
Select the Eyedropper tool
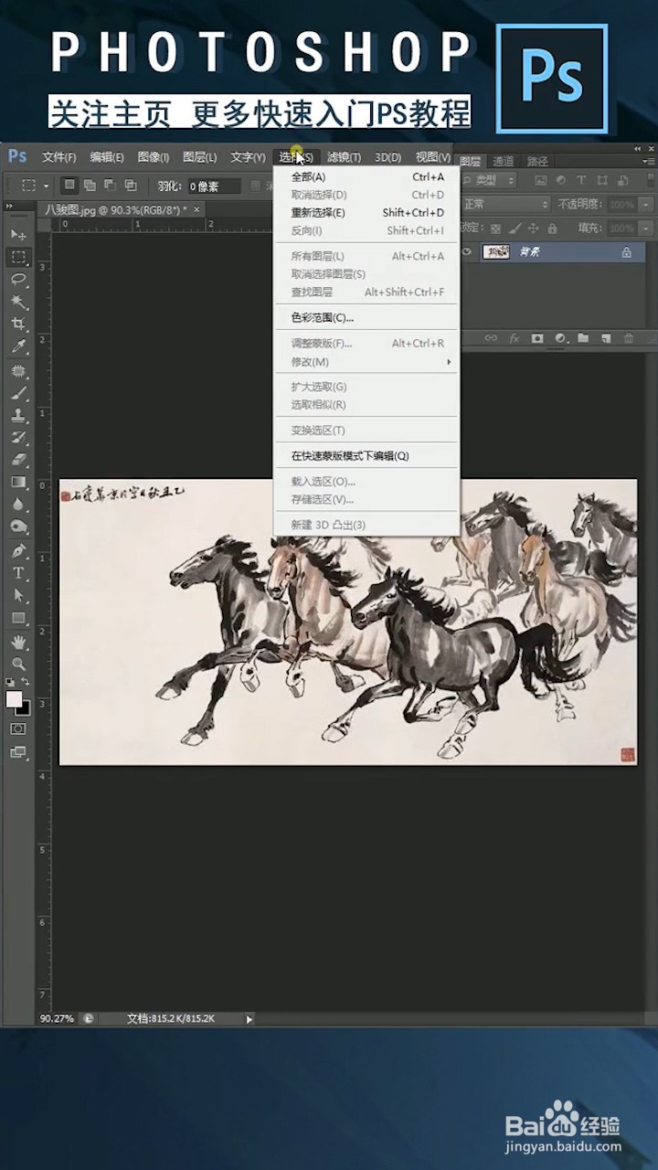[18, 346]
